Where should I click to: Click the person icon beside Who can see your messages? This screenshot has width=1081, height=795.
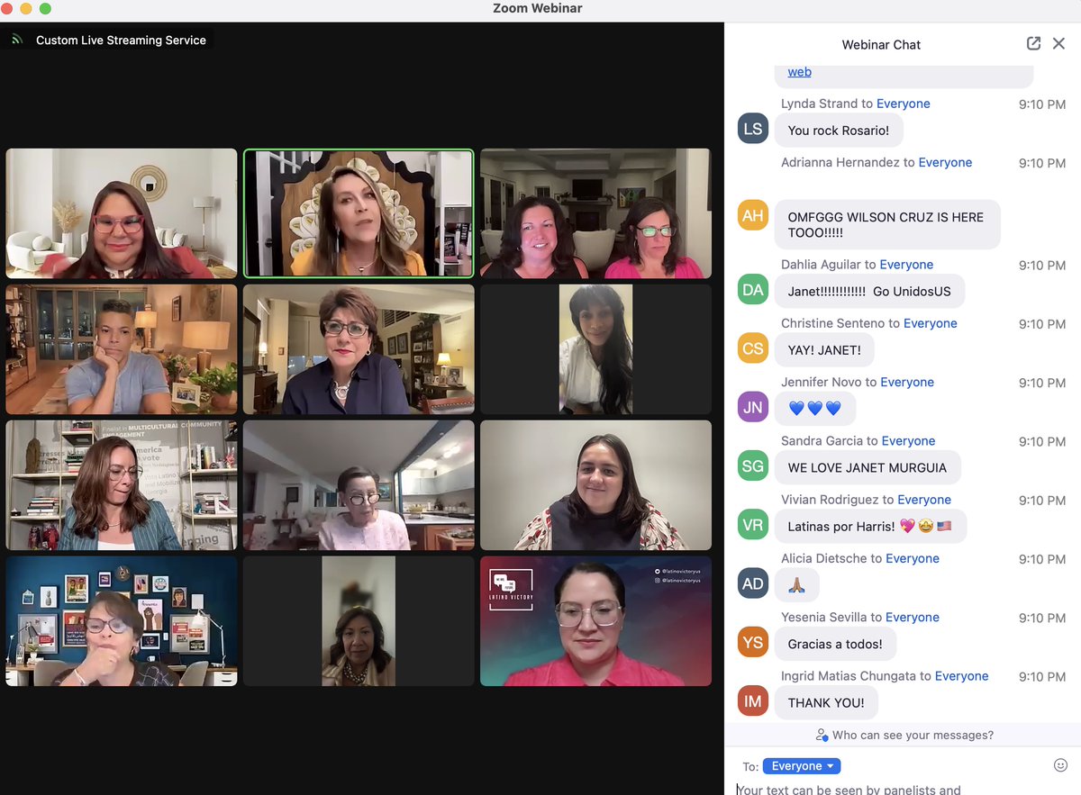click(822, 735)
